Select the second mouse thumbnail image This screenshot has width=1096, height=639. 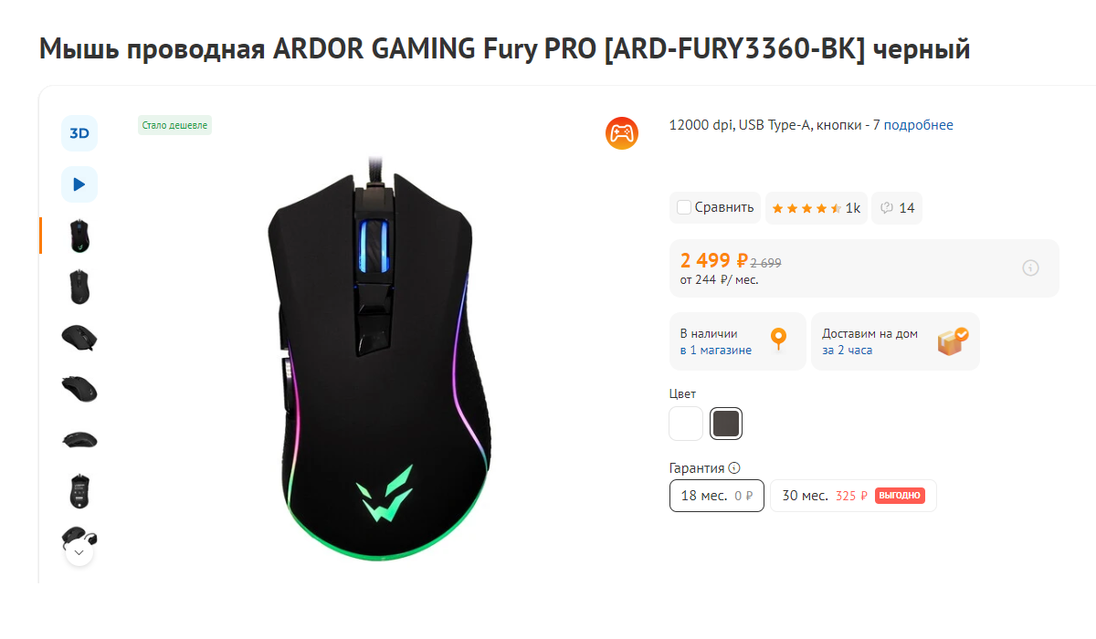[x=79, y=287]
